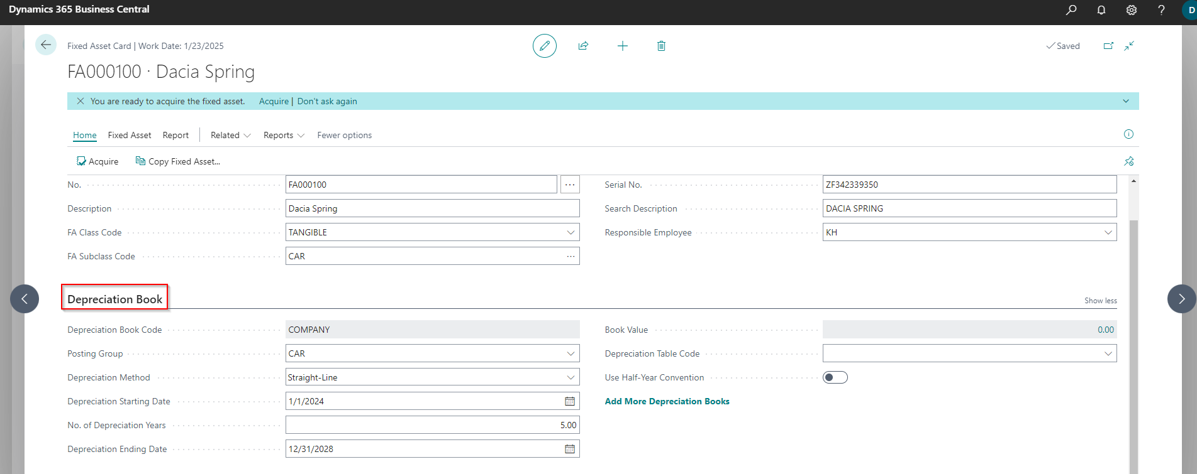Click the Acquire action button
The height and width of the screenshot is (474, 1197).
97,161
